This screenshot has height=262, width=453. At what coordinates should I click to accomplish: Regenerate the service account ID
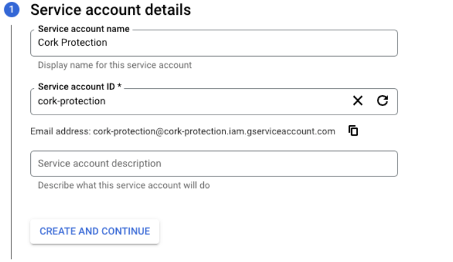pos(383,101)
